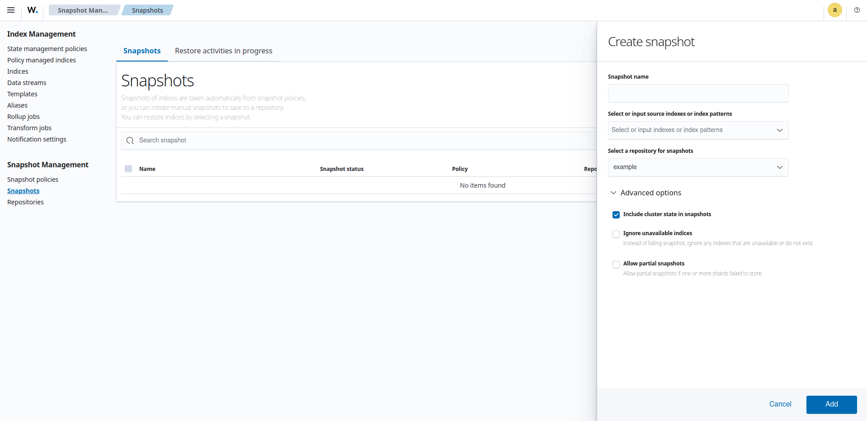Click the Add button to create snapshot
This screenshot has height=421, width=867.
831,404
